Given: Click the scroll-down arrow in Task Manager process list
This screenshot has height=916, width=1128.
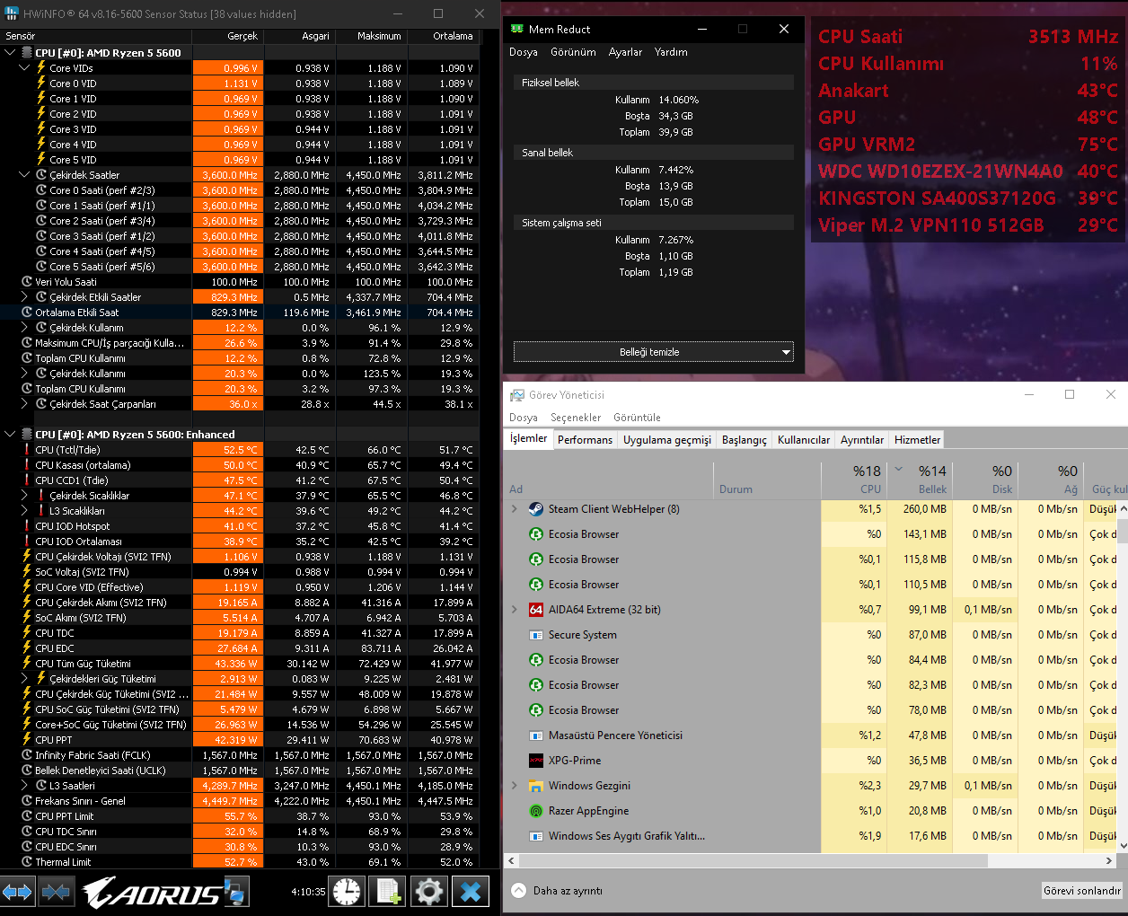Looking at the screenshot, I should click(x=1123, y=845).
